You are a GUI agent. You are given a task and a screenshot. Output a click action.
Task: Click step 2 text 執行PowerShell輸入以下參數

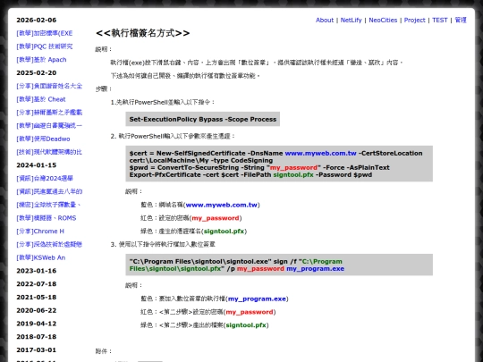pyautogui.click(x=174, y=136)
